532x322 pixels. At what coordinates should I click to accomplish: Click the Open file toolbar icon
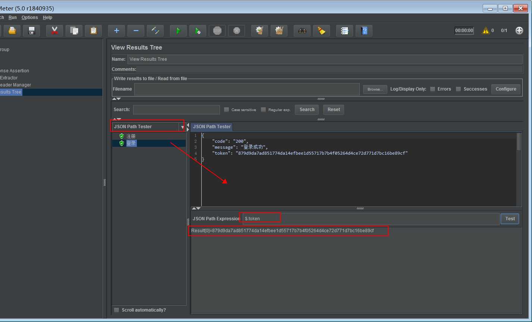[12, 31]
